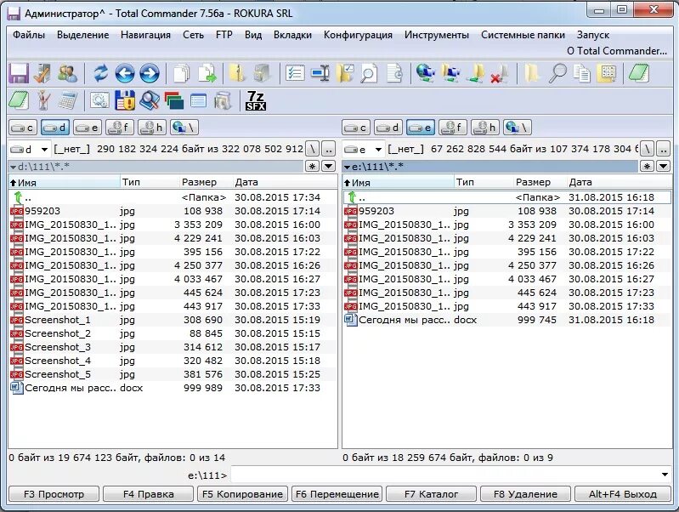Click the checkmark computer toolbar icon
This screenshot has height=512, width=679.
coord(42,73)
